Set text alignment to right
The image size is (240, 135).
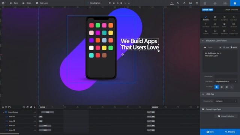coord(226,87)
